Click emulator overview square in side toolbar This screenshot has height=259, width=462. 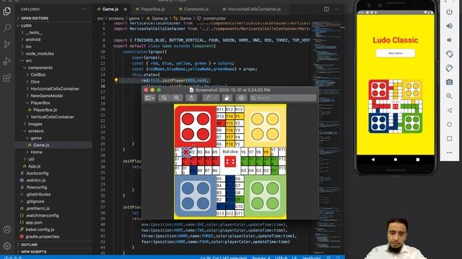point(449,138)
